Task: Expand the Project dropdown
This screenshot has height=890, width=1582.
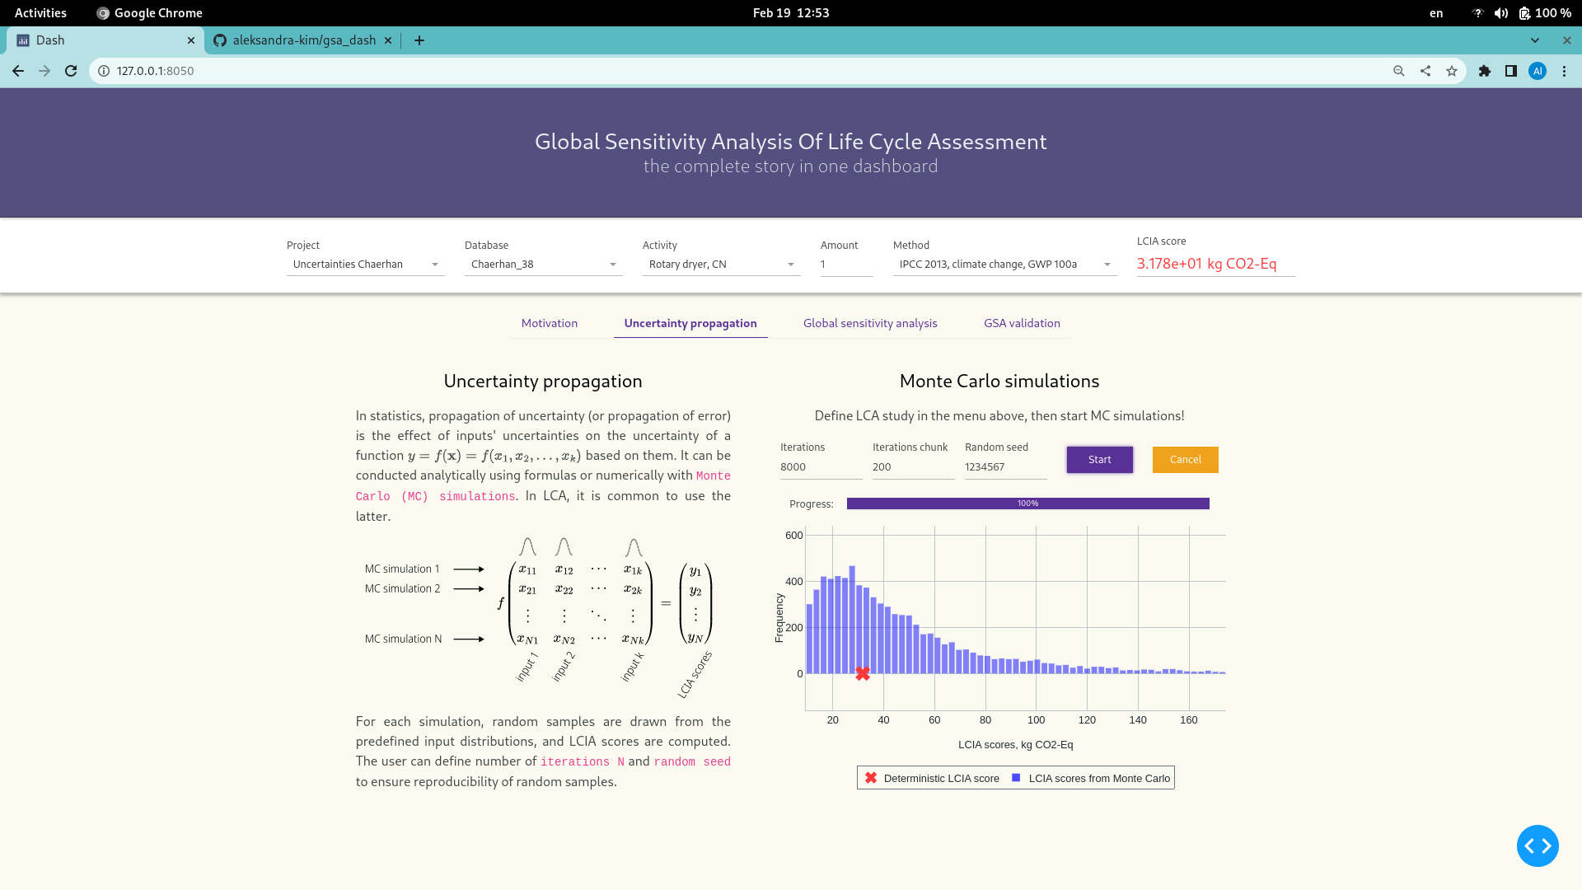Action: [365, 265]
